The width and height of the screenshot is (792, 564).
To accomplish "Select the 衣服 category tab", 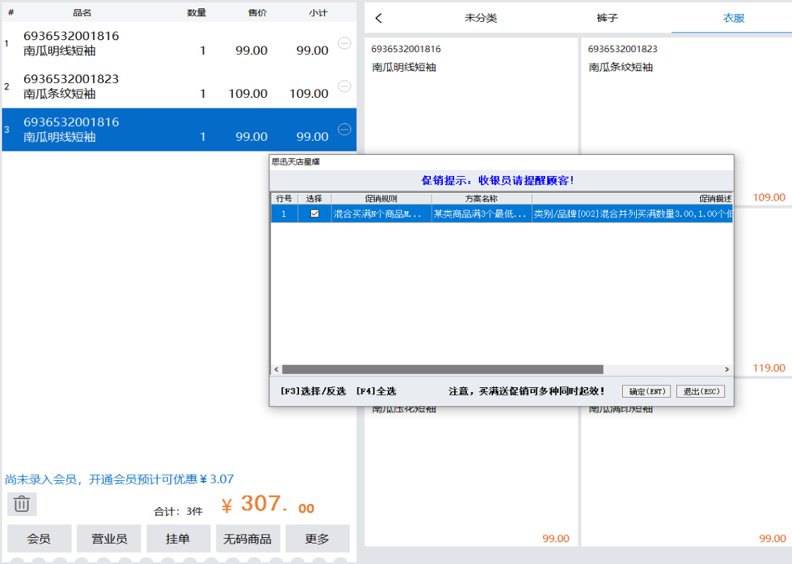I will coord(733,18).
